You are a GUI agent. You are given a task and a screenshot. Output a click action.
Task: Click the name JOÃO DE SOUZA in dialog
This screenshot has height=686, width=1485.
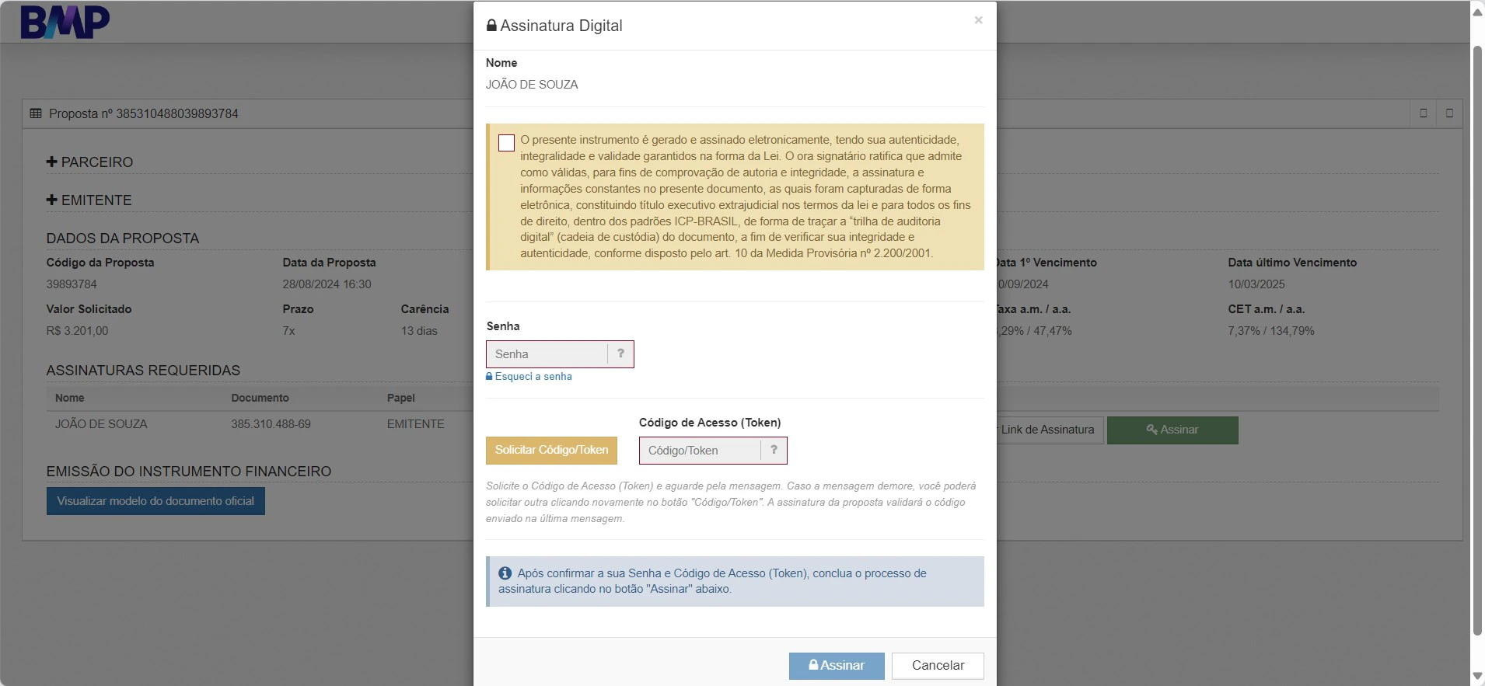pyautogui.click(x=532, y=85)
